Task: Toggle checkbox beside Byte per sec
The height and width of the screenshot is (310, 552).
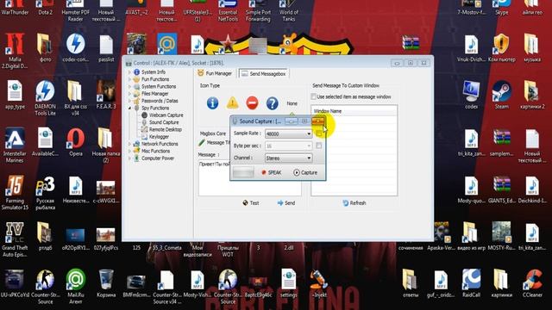Action: 318,146
